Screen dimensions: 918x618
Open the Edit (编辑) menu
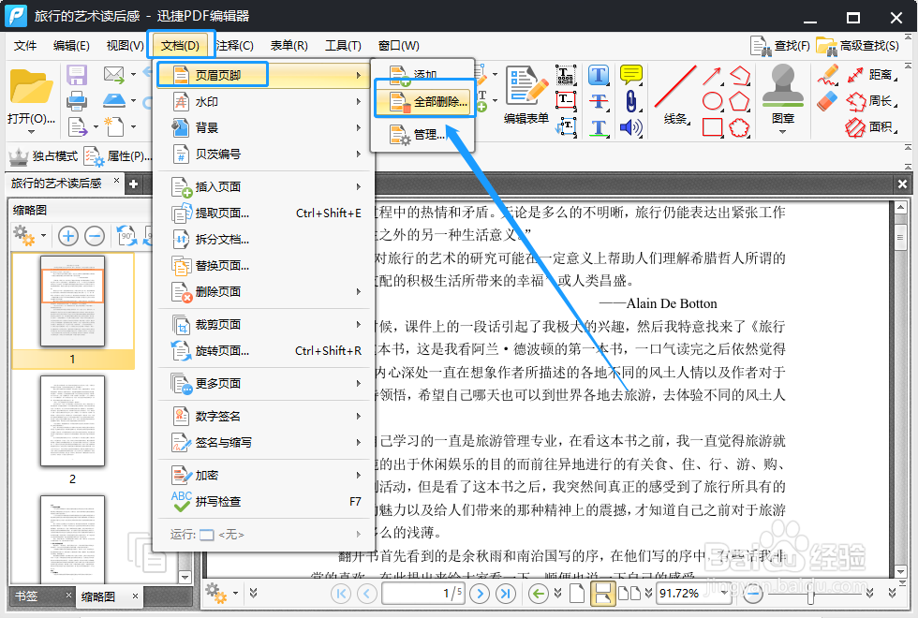click(x=71, y=45)
